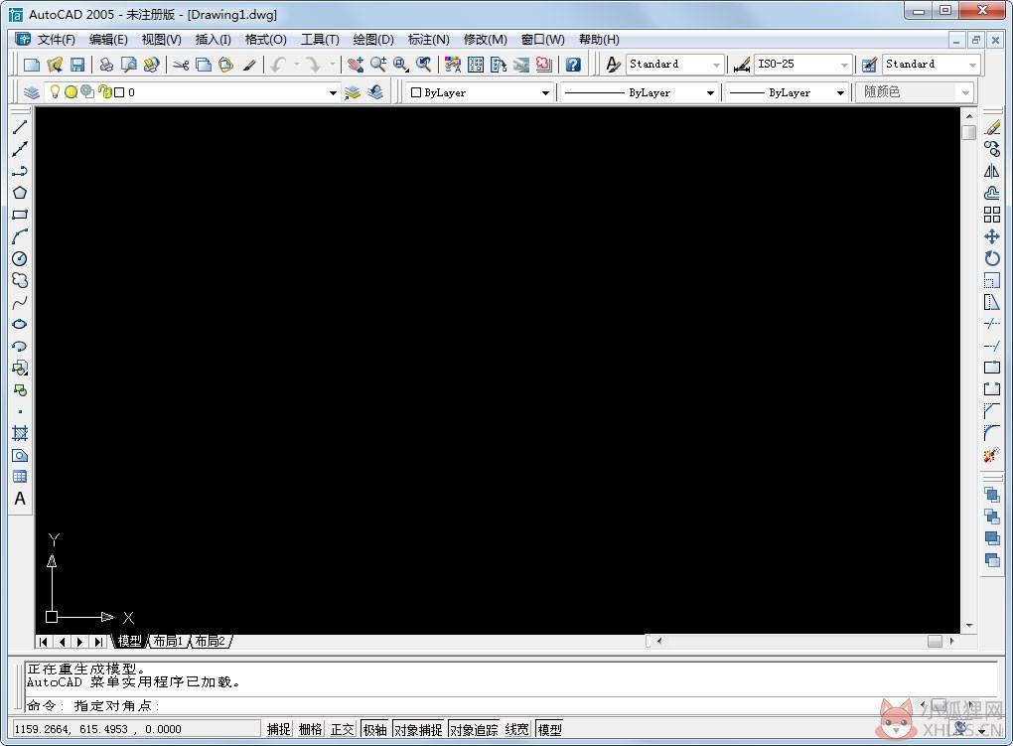Select the Polyline tool
Screen dimensions: 1013x746
coord(20,171)
